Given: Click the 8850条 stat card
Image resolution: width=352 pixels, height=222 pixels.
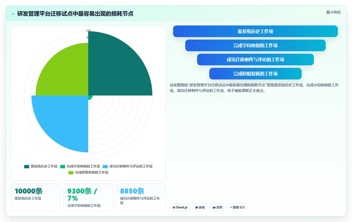Looking at the screenshot, I should pos(141,197).
